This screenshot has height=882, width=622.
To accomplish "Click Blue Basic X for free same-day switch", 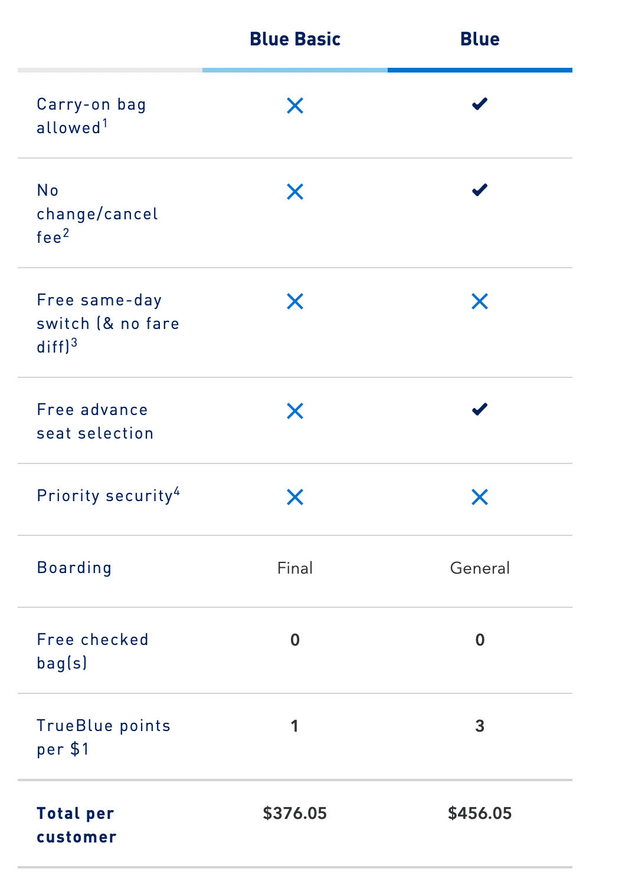I will (295, 301).
